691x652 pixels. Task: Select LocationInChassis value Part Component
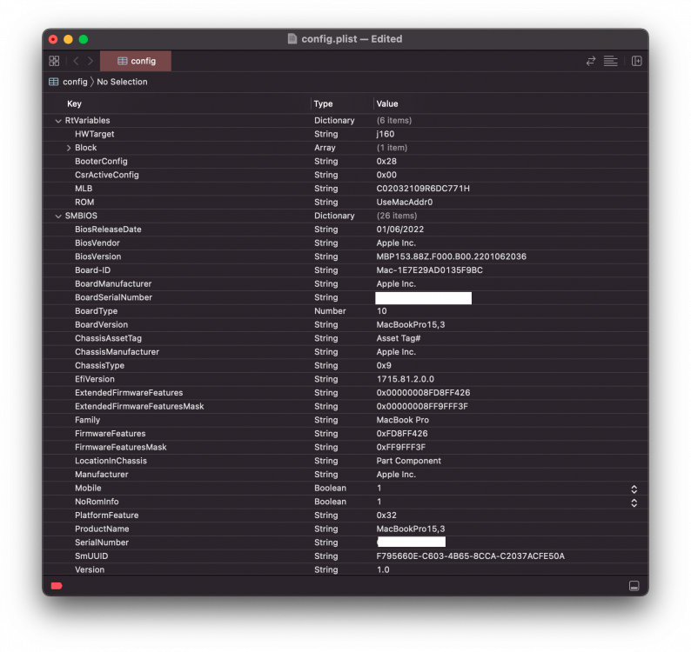(408, 462)
